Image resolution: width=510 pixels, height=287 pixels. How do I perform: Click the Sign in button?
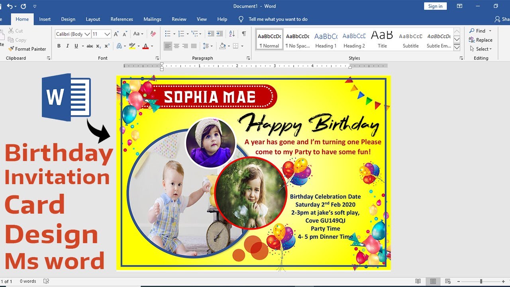point(435,6)
